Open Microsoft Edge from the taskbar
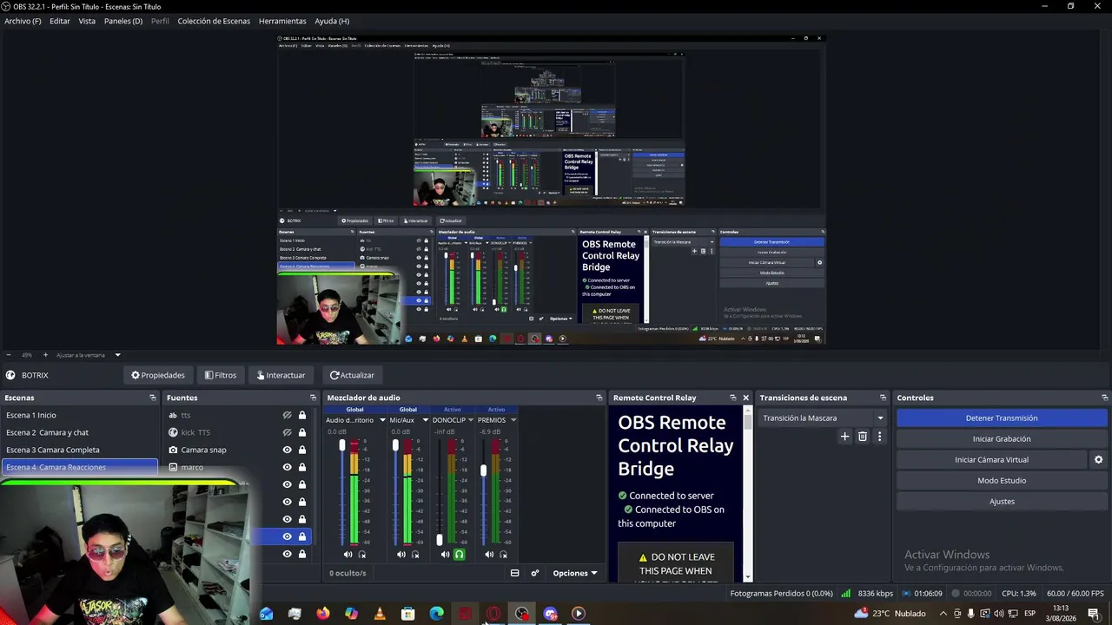 tap(436, 614)
